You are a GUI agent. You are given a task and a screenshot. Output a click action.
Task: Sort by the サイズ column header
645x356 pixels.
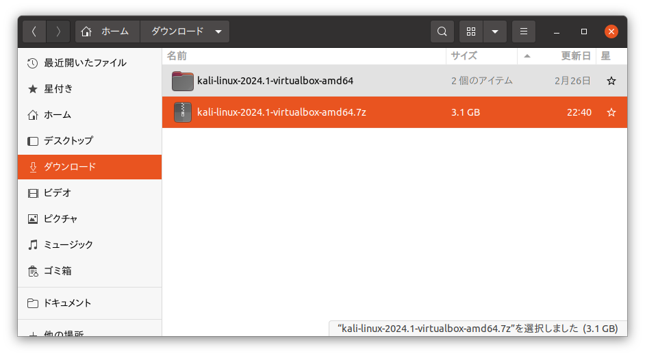481,56
